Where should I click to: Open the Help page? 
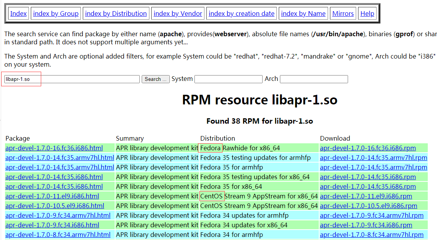click(x=367, y=13)
